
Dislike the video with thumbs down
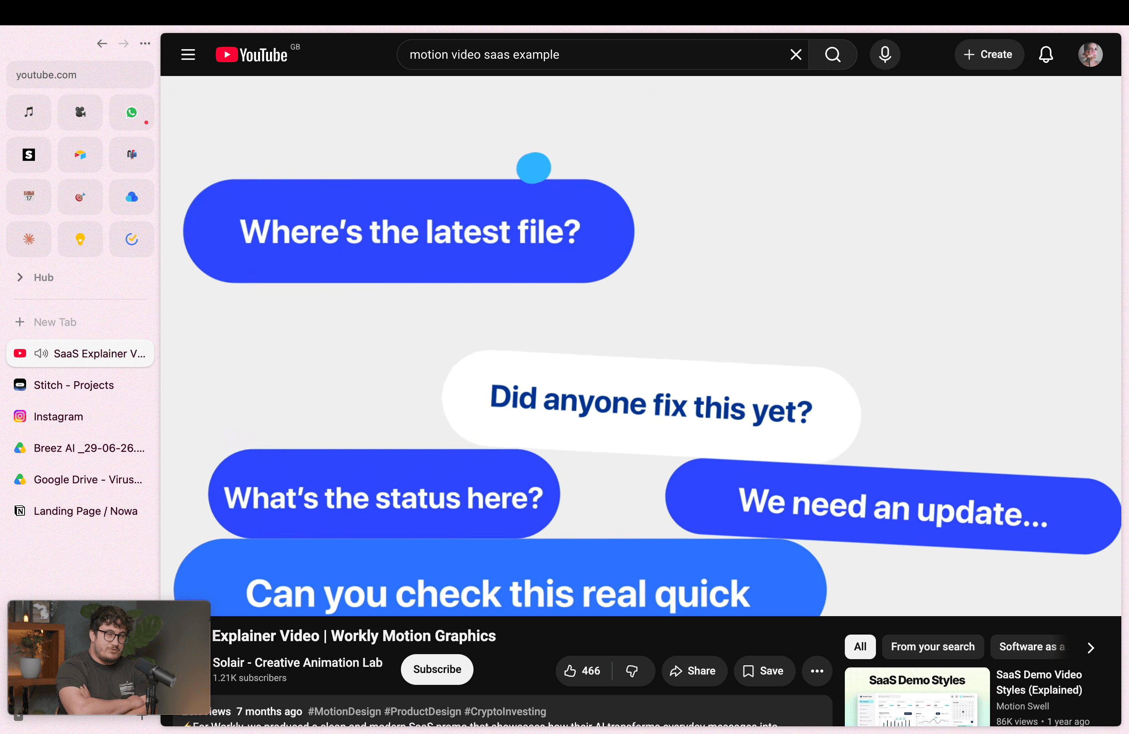(x=632, y=670)
